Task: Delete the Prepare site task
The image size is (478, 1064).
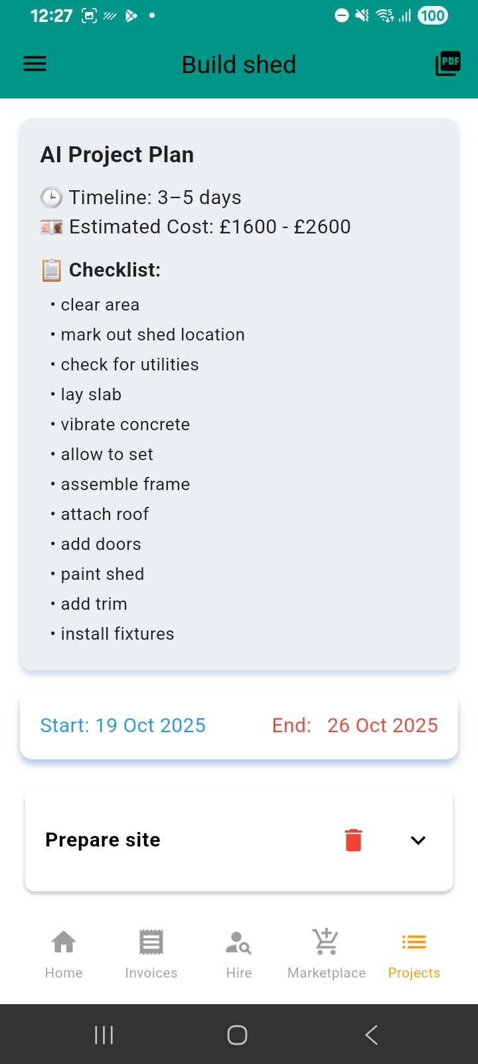Action: click(x=353, y=840)
